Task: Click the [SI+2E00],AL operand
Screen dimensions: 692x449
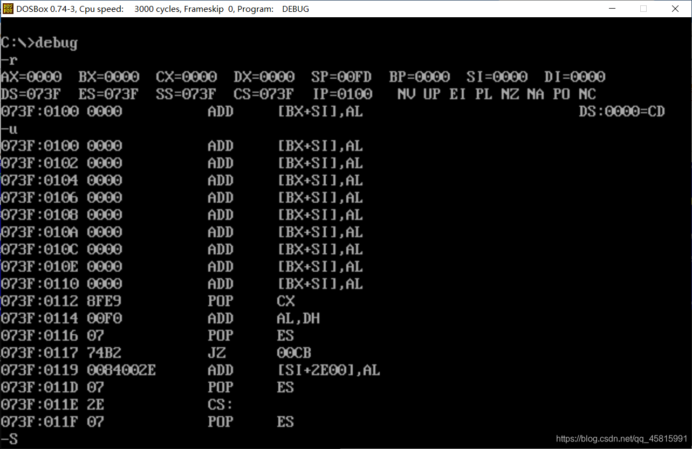Action: coord(329,370)
